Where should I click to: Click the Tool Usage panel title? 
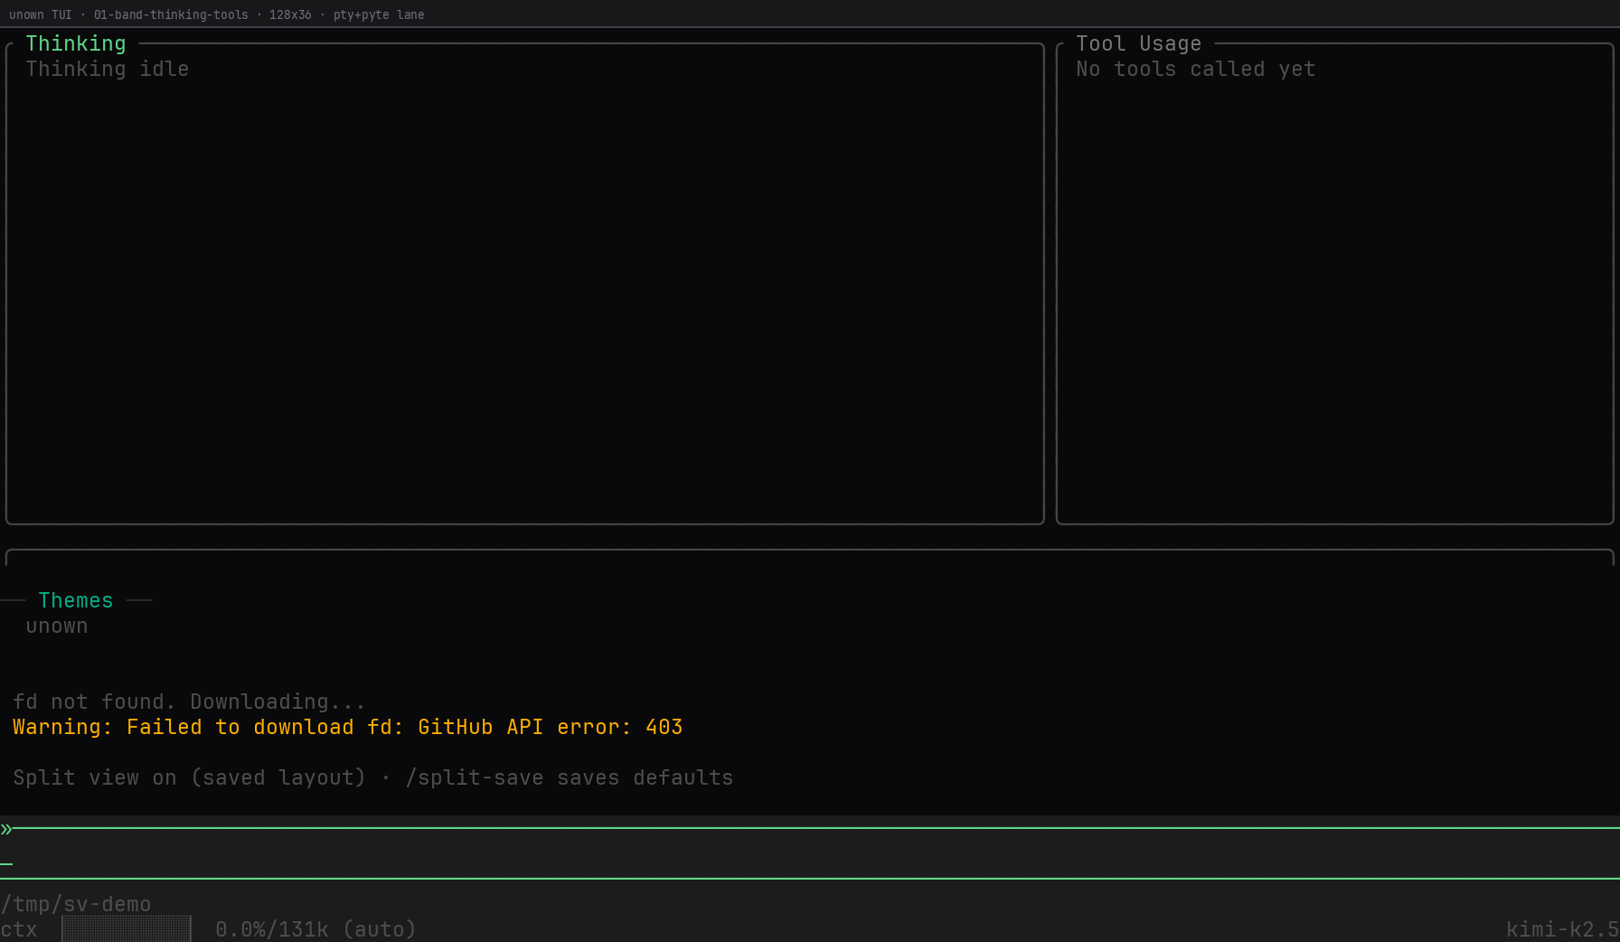(1138, 43)
